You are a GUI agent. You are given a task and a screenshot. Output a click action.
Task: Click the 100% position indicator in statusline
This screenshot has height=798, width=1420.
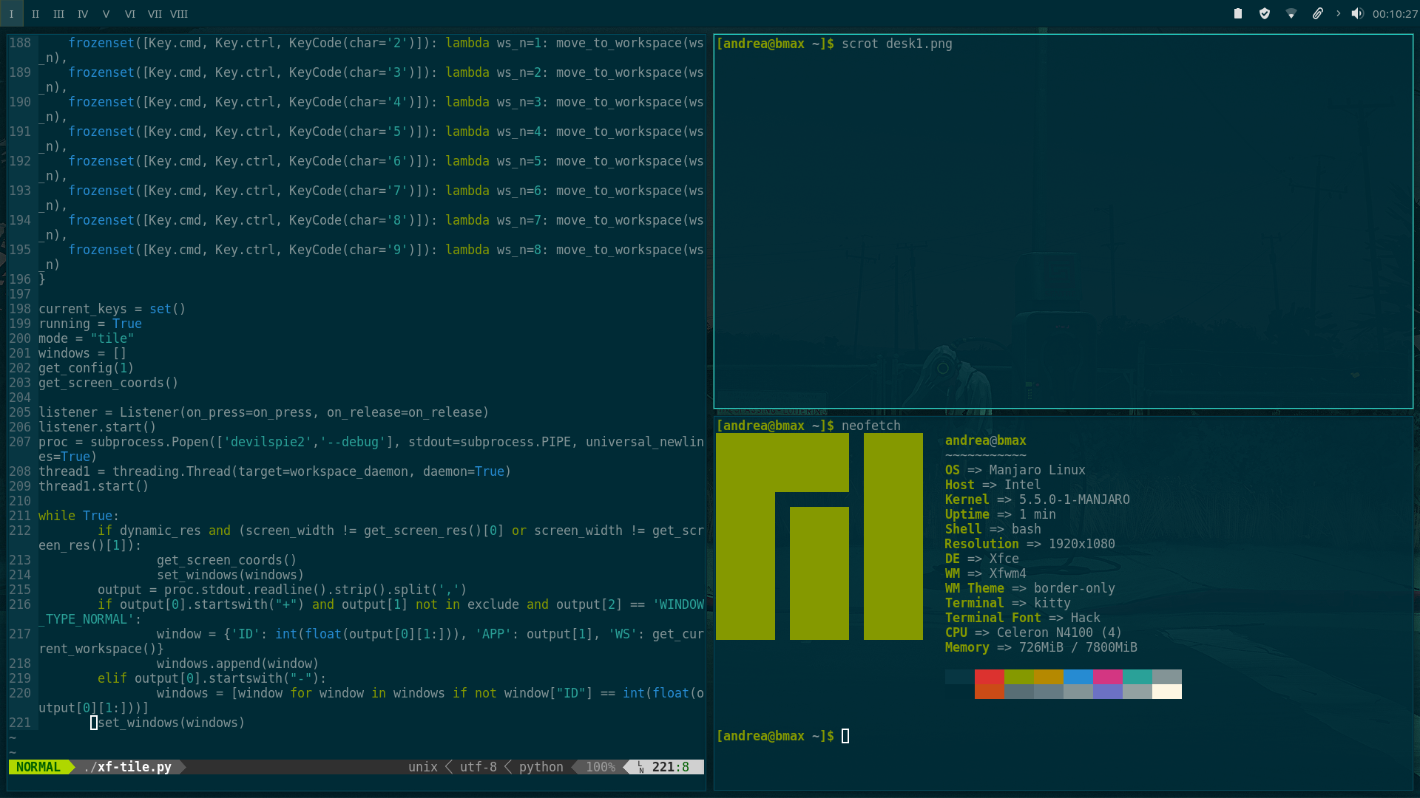[x=601, y=767]
